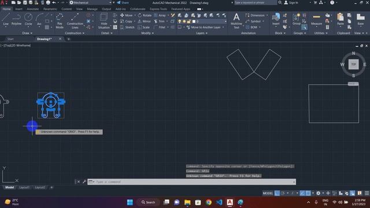
Task: Choose the Array tool
Action: 160,16
